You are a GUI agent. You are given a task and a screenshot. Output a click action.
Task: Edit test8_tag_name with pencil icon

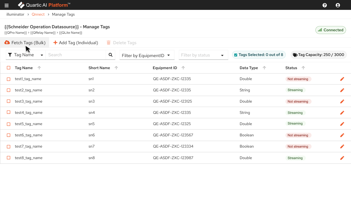coord(342,158)
